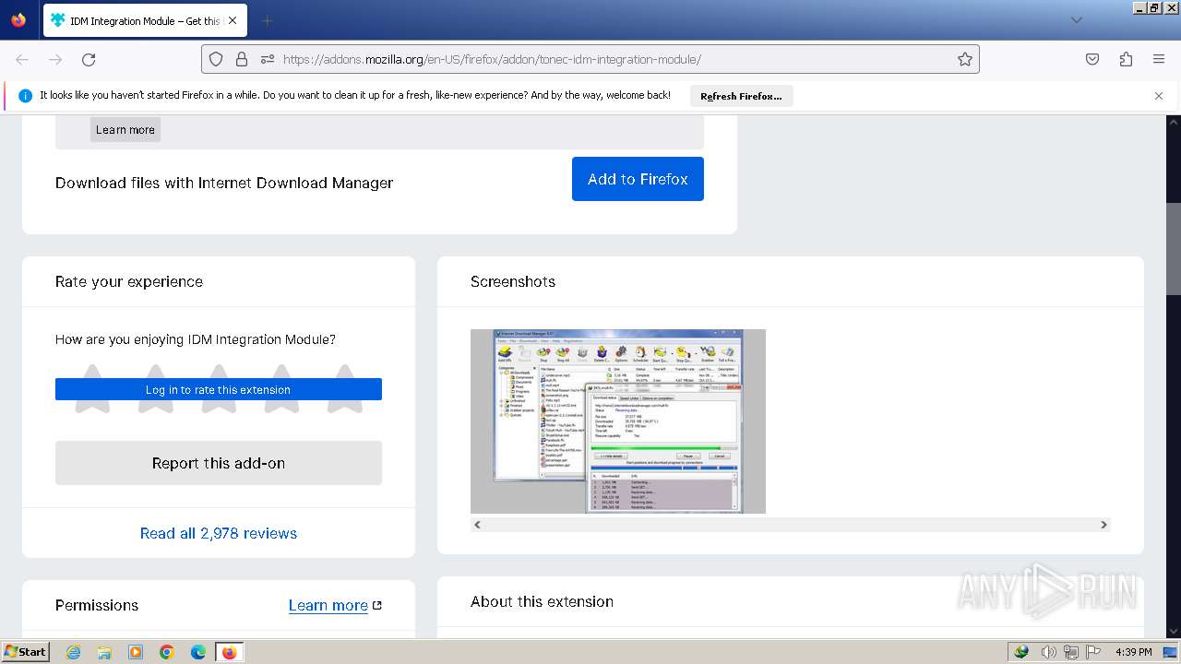1181x664 pixels.
Task: Dismiss the refresh Firefox notification bar
Action: [1159, 96]
